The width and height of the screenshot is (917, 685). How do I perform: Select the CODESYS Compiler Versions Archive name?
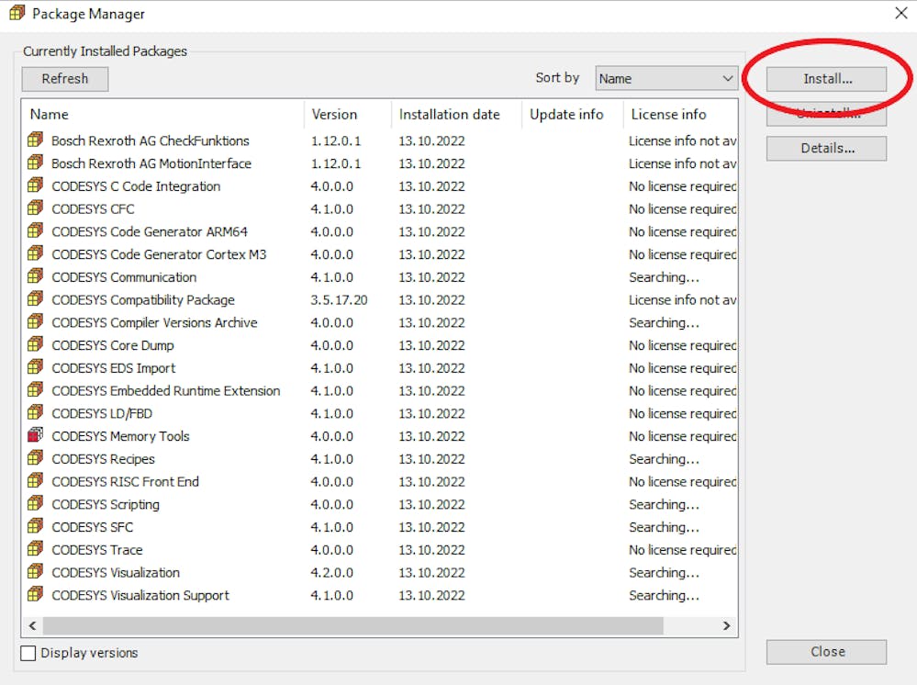tap(154, 323)
